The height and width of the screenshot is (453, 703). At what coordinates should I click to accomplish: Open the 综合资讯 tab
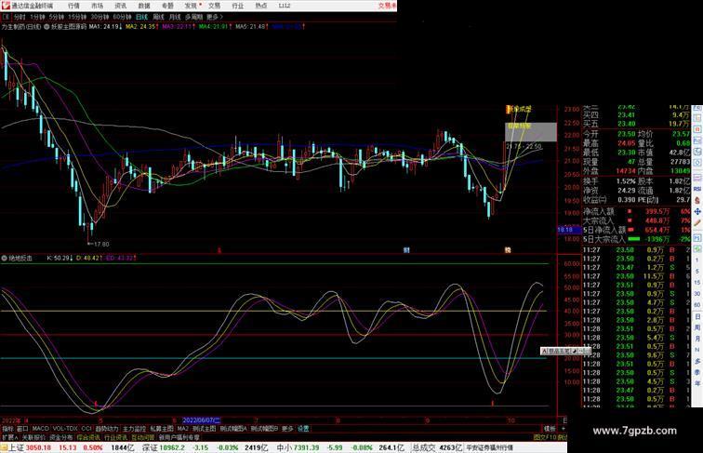click(88, 437)
